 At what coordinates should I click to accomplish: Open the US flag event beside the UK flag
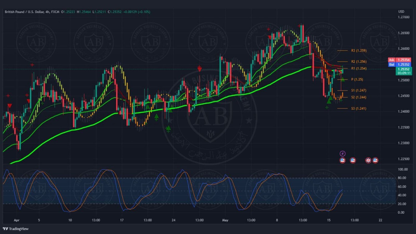[x=375, y=160]
